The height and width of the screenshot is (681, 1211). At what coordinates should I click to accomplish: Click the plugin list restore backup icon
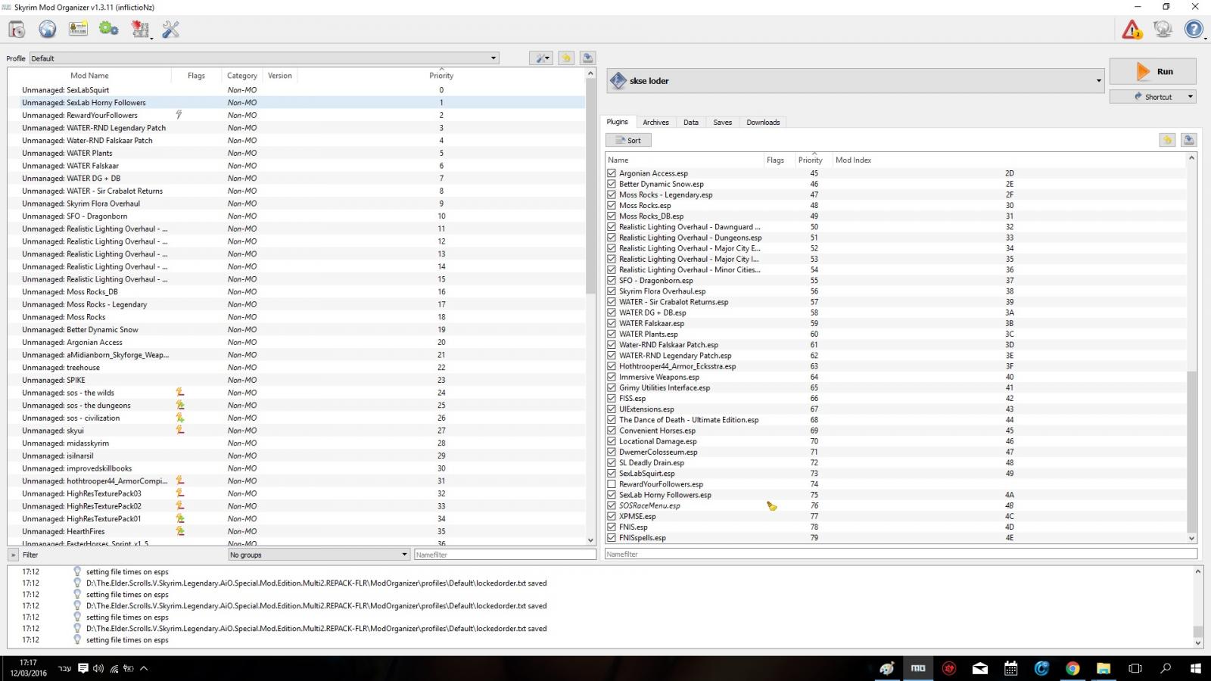click(1167, 140)
